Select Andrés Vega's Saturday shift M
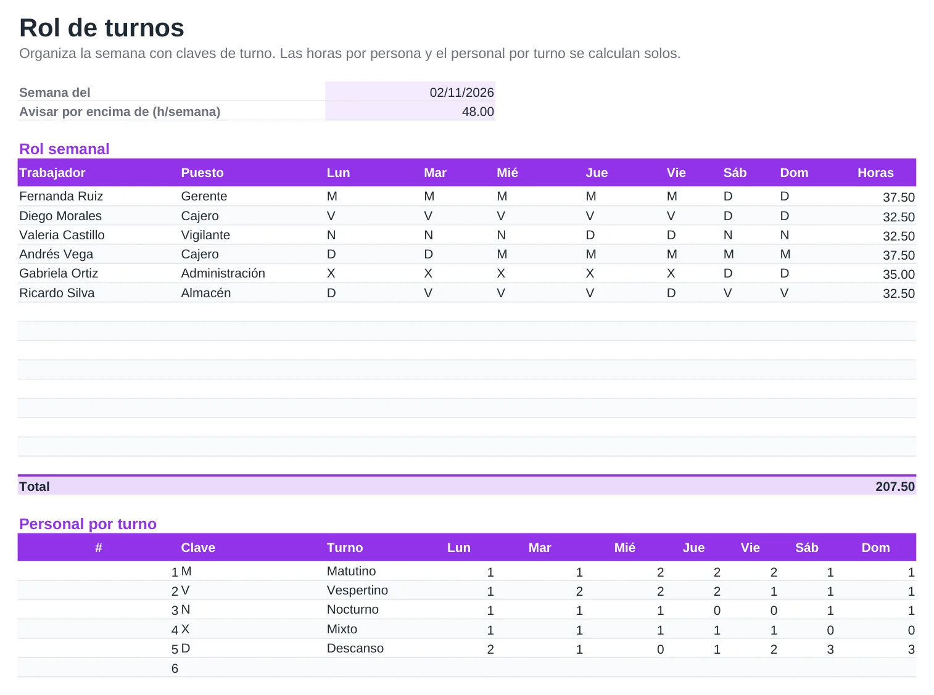Image resolution: width=934 pixels, height=695 pixels. coord(729,254)
